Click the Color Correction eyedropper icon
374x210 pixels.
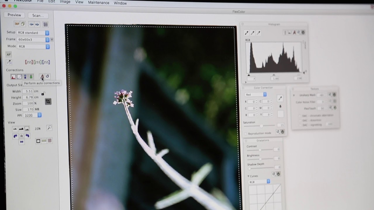coord(280,98)
